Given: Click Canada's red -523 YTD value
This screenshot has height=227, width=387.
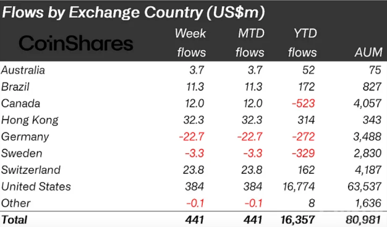Looking at the screenshot, I should [x=303, y=103].
